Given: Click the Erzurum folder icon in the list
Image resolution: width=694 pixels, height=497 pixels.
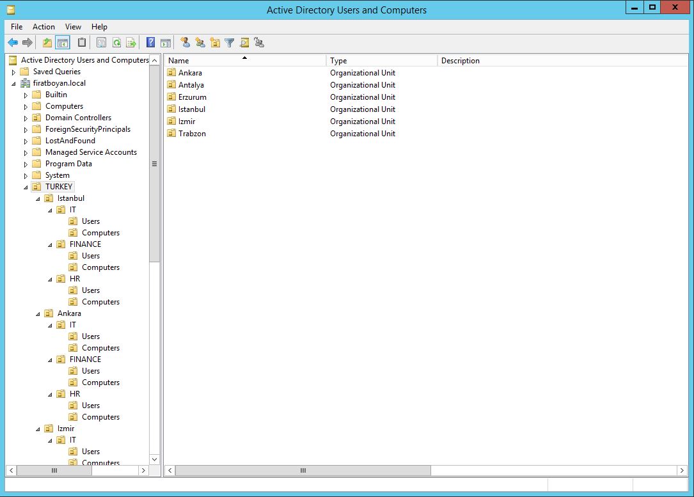Looking at the screenshot, I should (171, 97).
